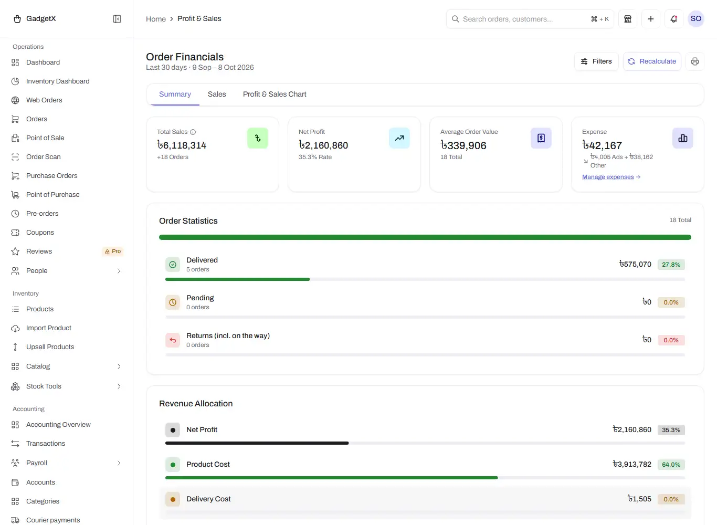Focus the search orders, customers field
Screen dimensions: 717x525
coord(530,19)
